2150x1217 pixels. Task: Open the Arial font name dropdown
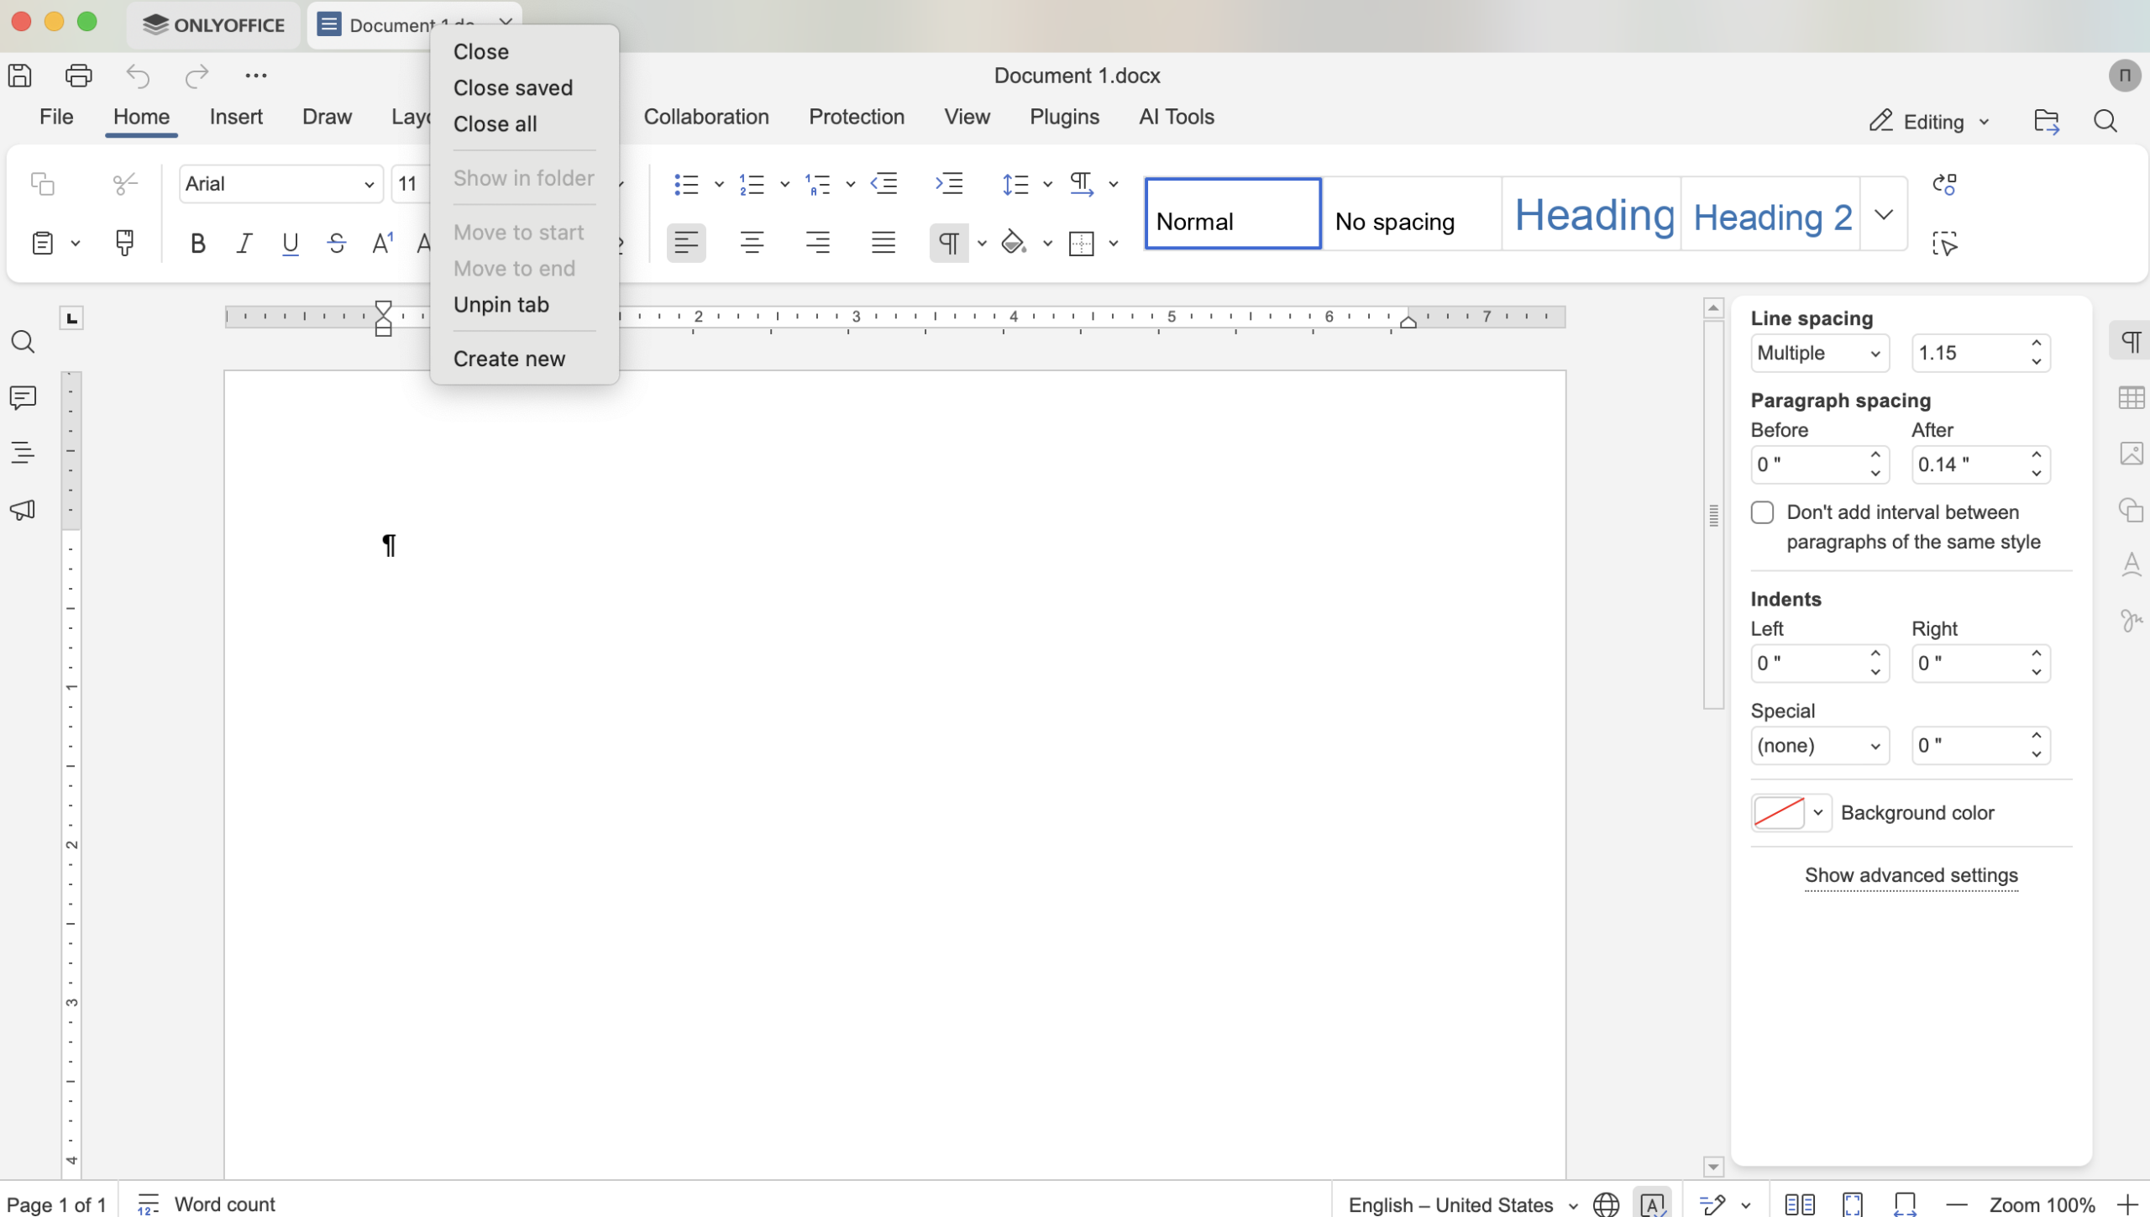coord(281,184)
